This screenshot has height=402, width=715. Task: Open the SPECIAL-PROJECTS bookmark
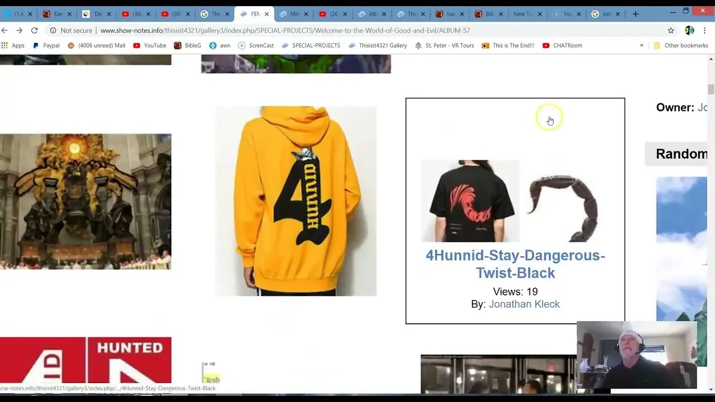(311, 45)
